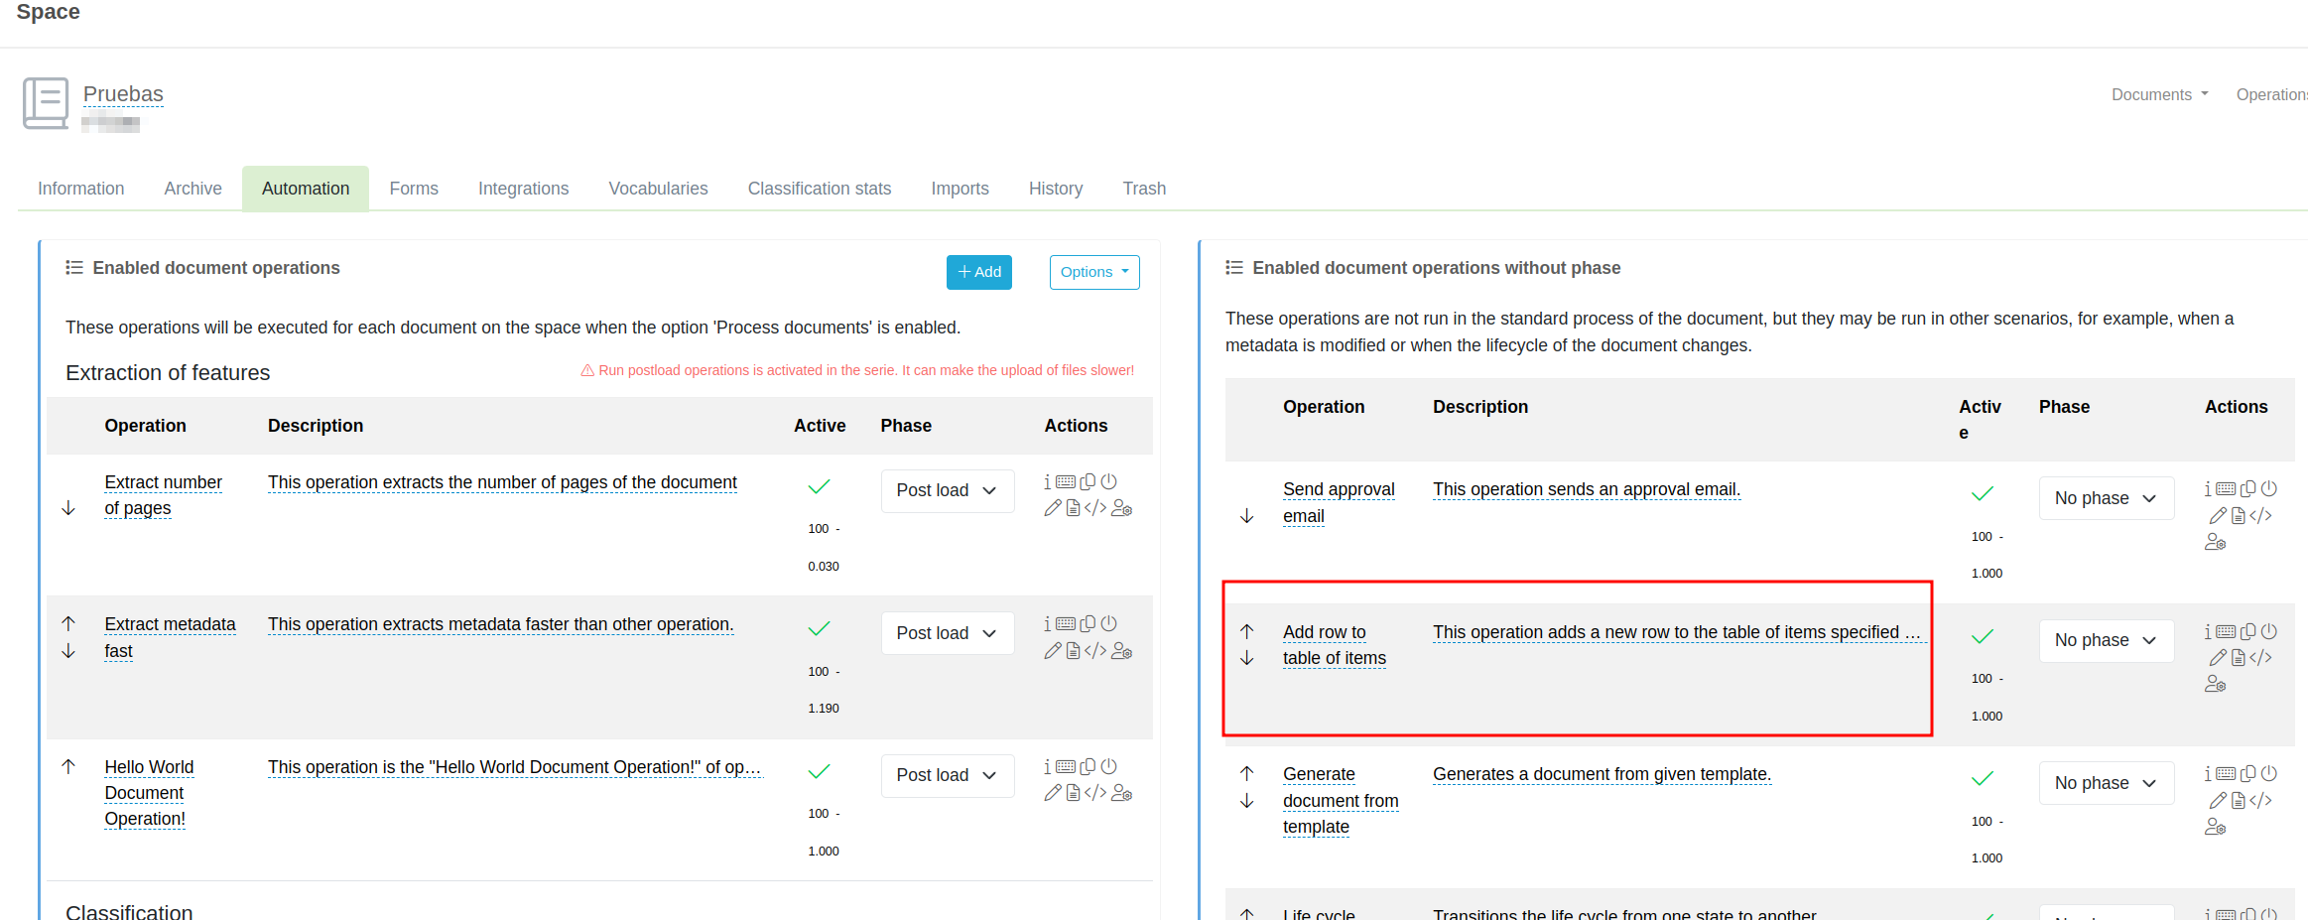Open document icon for Extract metadata fast
The width and height of the screenshot is (2308, 920).
click(1073, 651)
